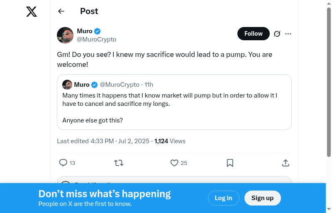332x213 pixels.
Task: Open the quoted post from 11h ago
Action: click(x=174, y=108)
